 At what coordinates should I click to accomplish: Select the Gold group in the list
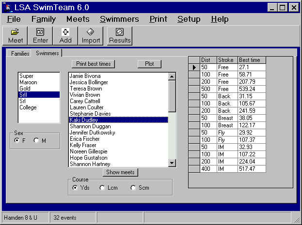[x=39, y=89]
